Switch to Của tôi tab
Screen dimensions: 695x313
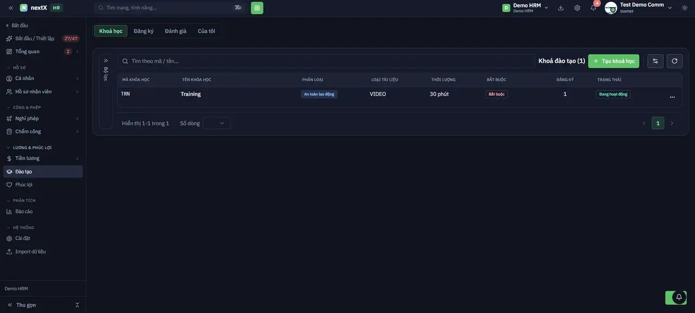pos(206,31)
